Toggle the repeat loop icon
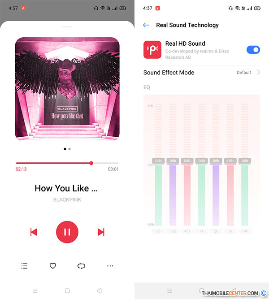Image resolution: width=269 pixels, height=299 pixels. point(81,266)
